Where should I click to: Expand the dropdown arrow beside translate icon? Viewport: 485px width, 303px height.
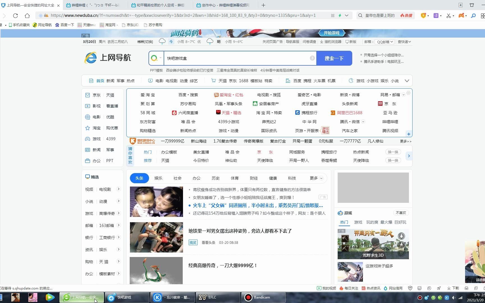[x=441, y=16]
